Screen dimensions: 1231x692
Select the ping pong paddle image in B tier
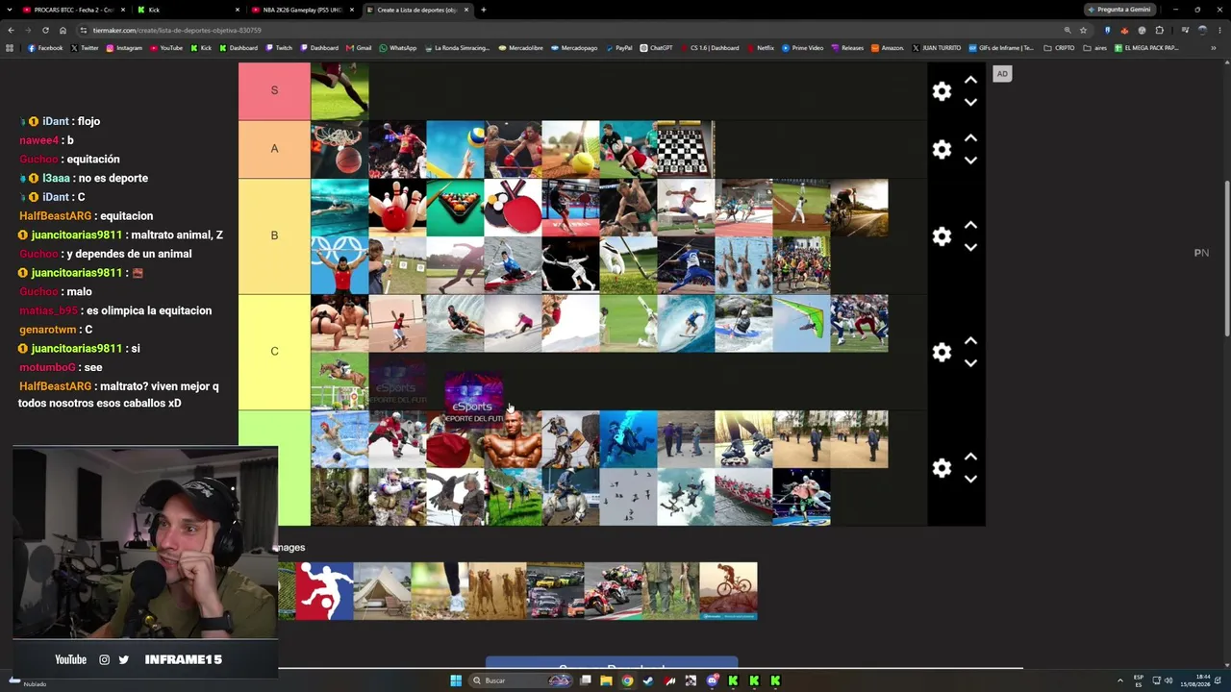pos(513,208)
